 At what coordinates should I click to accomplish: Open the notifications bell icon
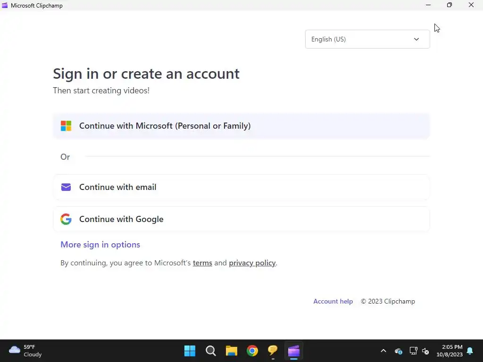(x=470, y=351)
